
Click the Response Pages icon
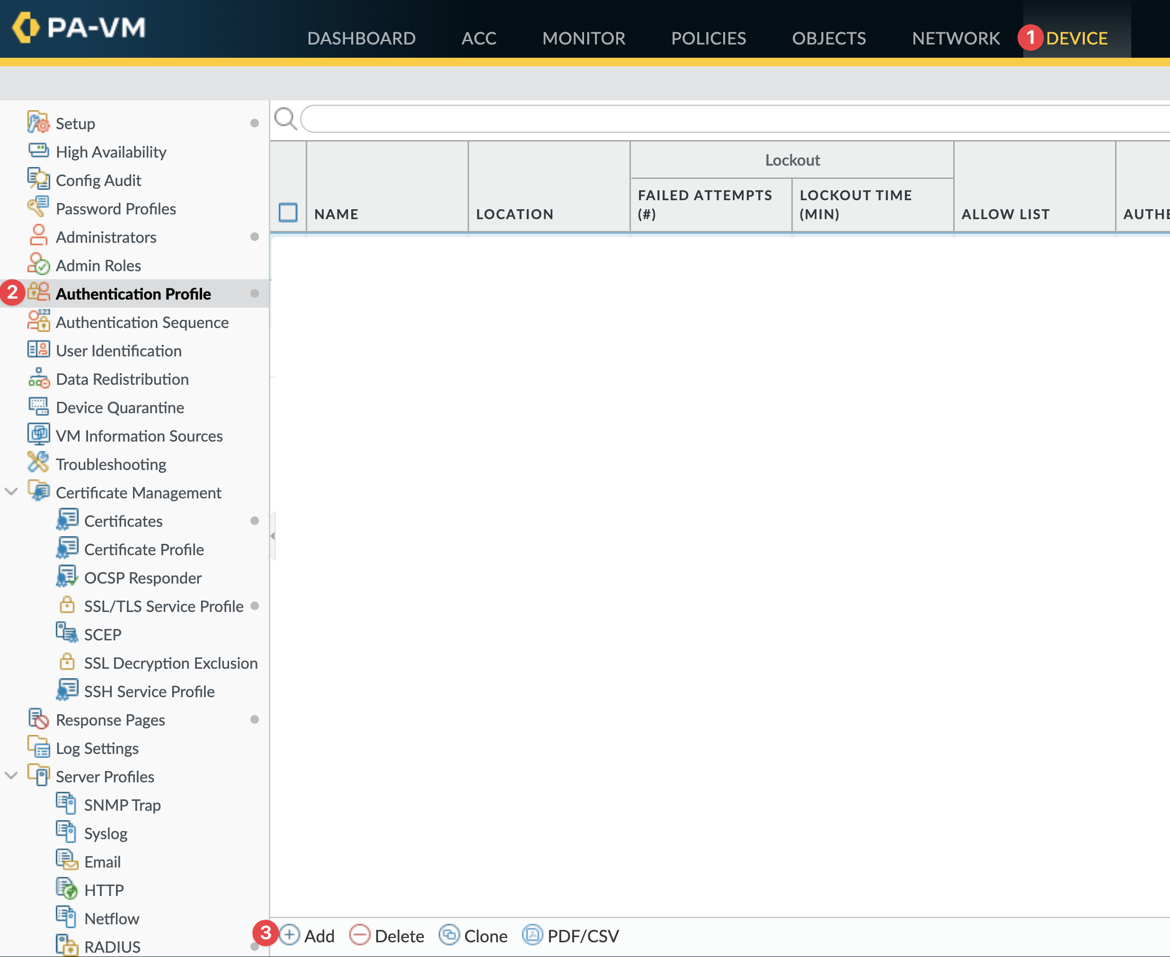(38, 719)
